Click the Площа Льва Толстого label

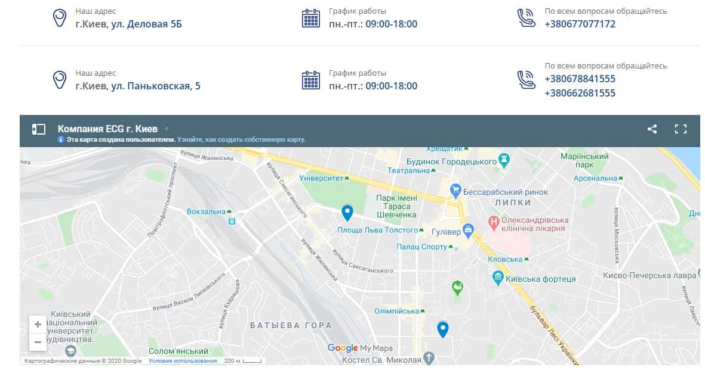click(x=380, y=230)
